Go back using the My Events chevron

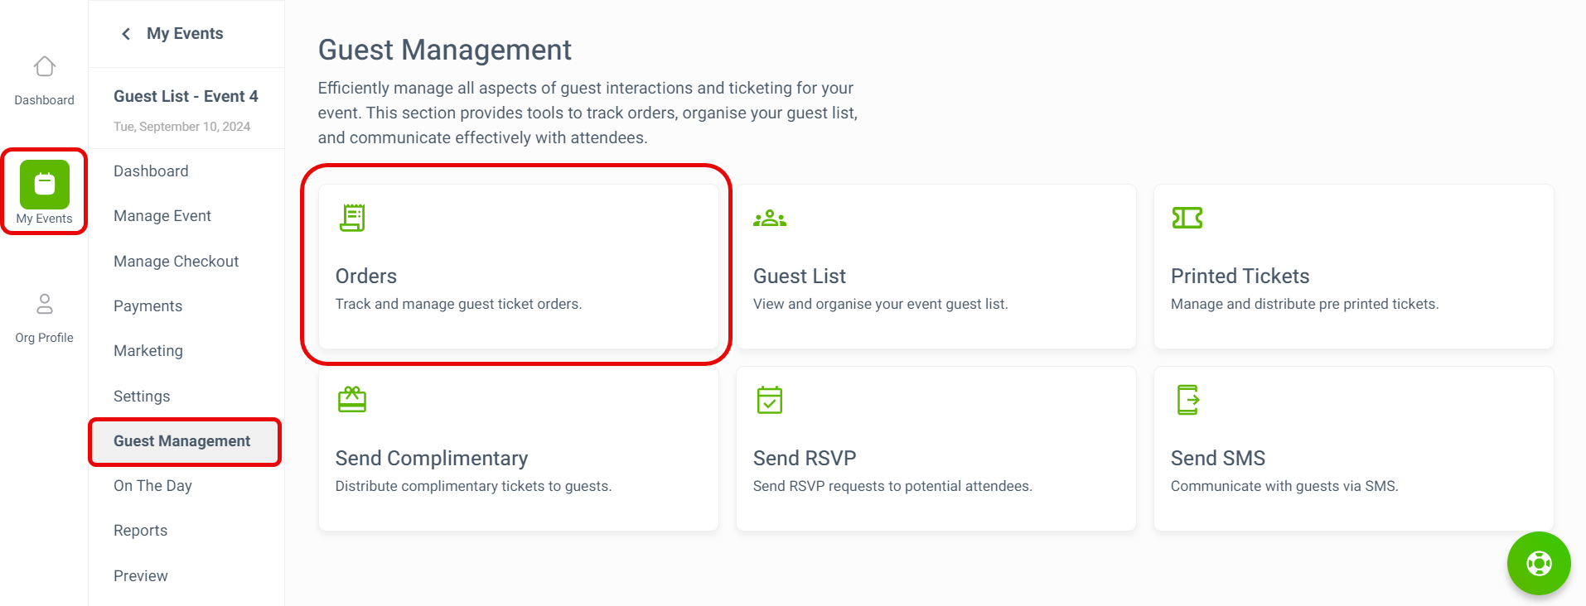[126, 34]
